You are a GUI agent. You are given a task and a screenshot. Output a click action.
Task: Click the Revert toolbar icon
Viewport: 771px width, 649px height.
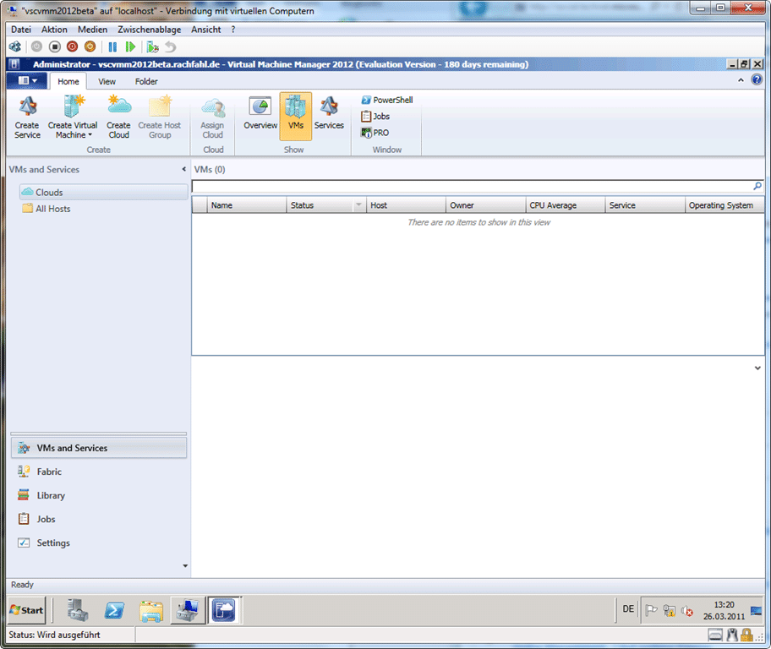click(x=170, y=46)
